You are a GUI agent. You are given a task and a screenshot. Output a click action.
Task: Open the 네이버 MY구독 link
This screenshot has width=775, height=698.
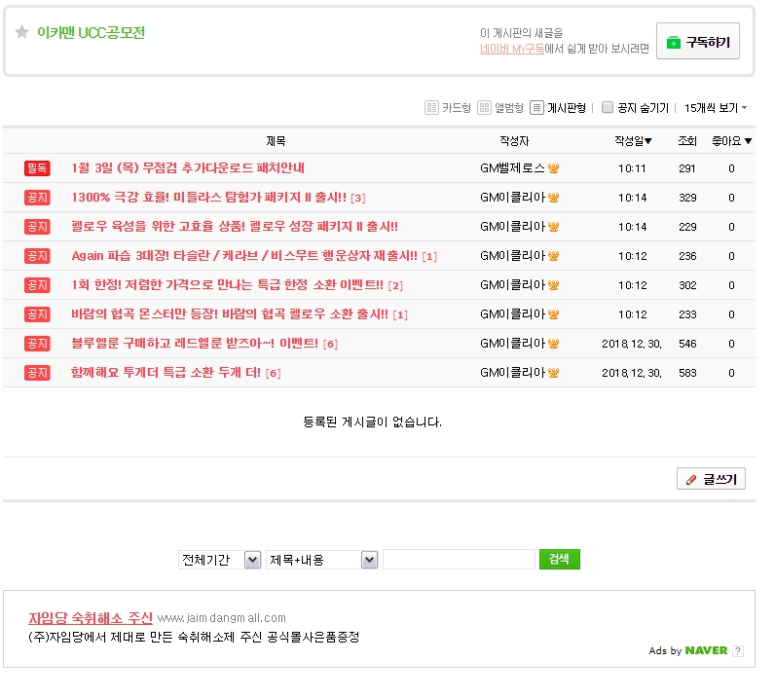(x=511, y=49)
